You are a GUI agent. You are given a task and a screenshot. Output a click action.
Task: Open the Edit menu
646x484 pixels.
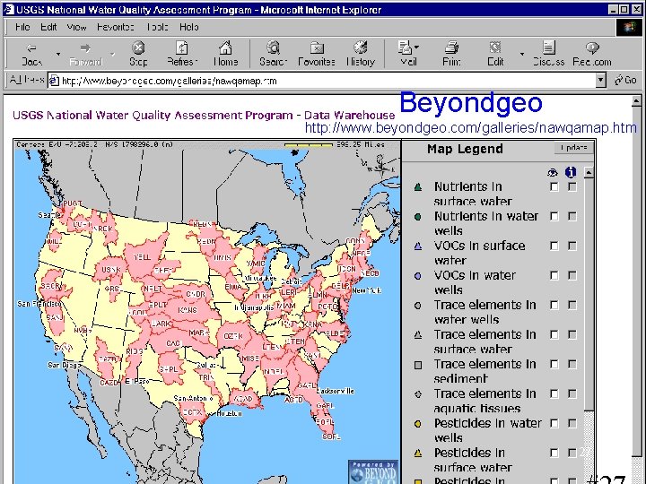(x=48, y=27)
